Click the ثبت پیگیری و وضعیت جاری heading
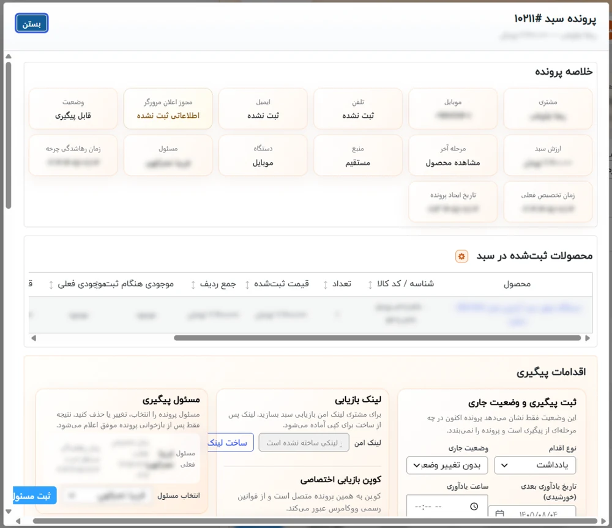This screenshot has width=612, height=528. [x=522, y=403]
